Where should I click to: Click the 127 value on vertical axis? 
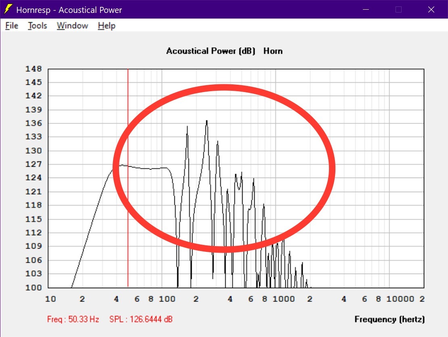point(33,164)
